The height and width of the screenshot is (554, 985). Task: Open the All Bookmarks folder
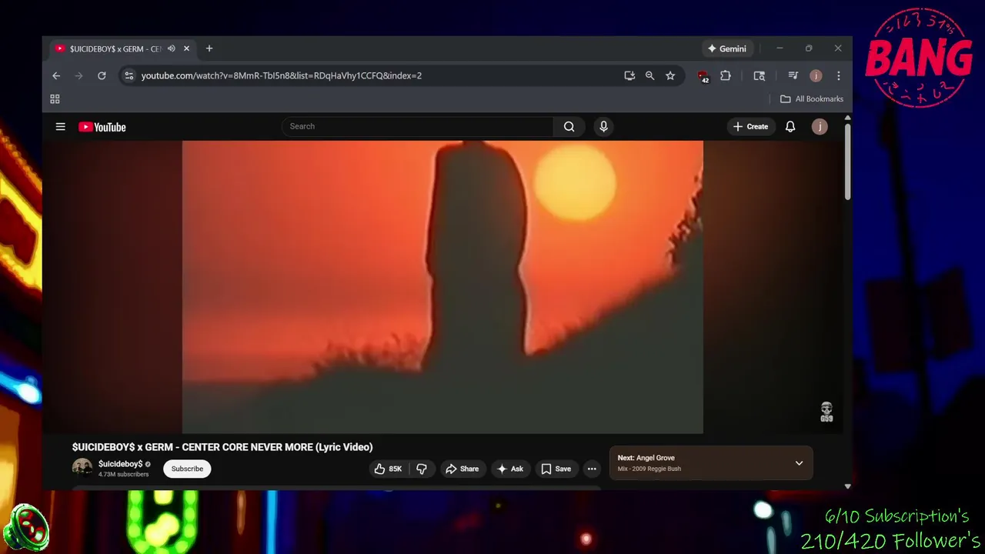[812, 99]
